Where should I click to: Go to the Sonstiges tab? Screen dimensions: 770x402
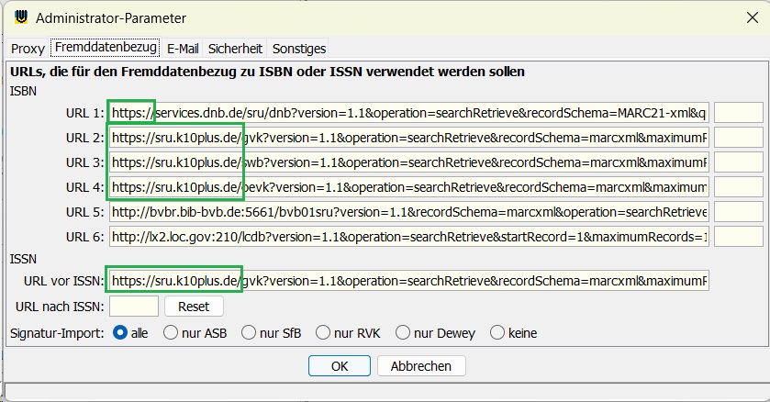(299, 49)
